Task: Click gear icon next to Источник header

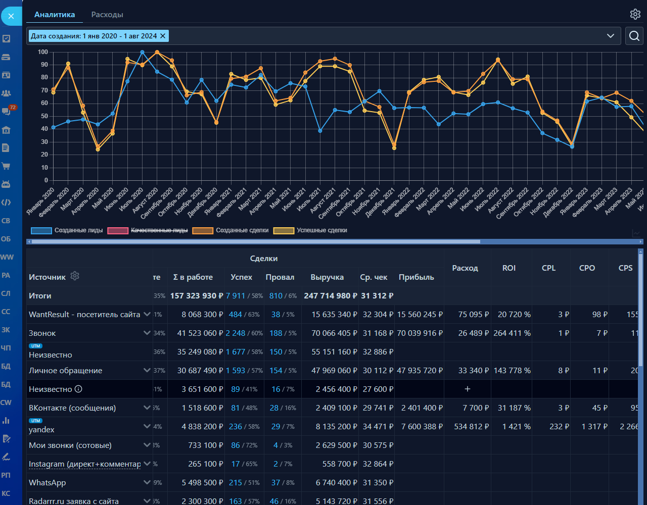Action: pyautogui.click(x=75, y=276)
